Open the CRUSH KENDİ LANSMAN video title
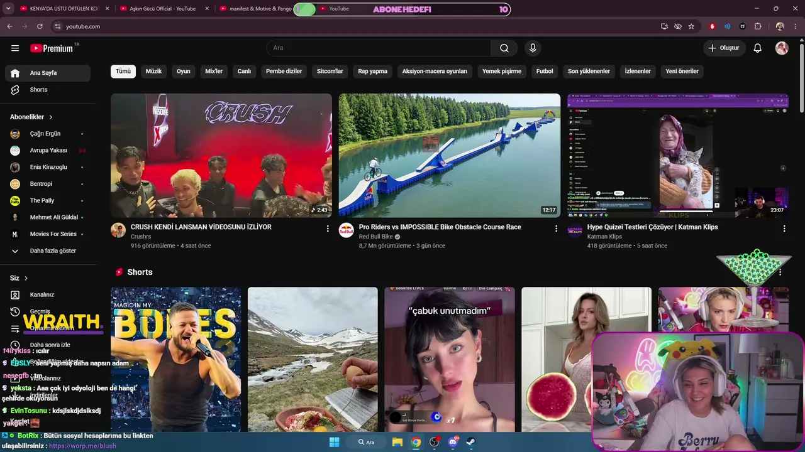The image size is (805, 452). 201,227
